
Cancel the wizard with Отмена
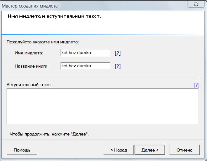pyautogui.click(x=184, y=150)
